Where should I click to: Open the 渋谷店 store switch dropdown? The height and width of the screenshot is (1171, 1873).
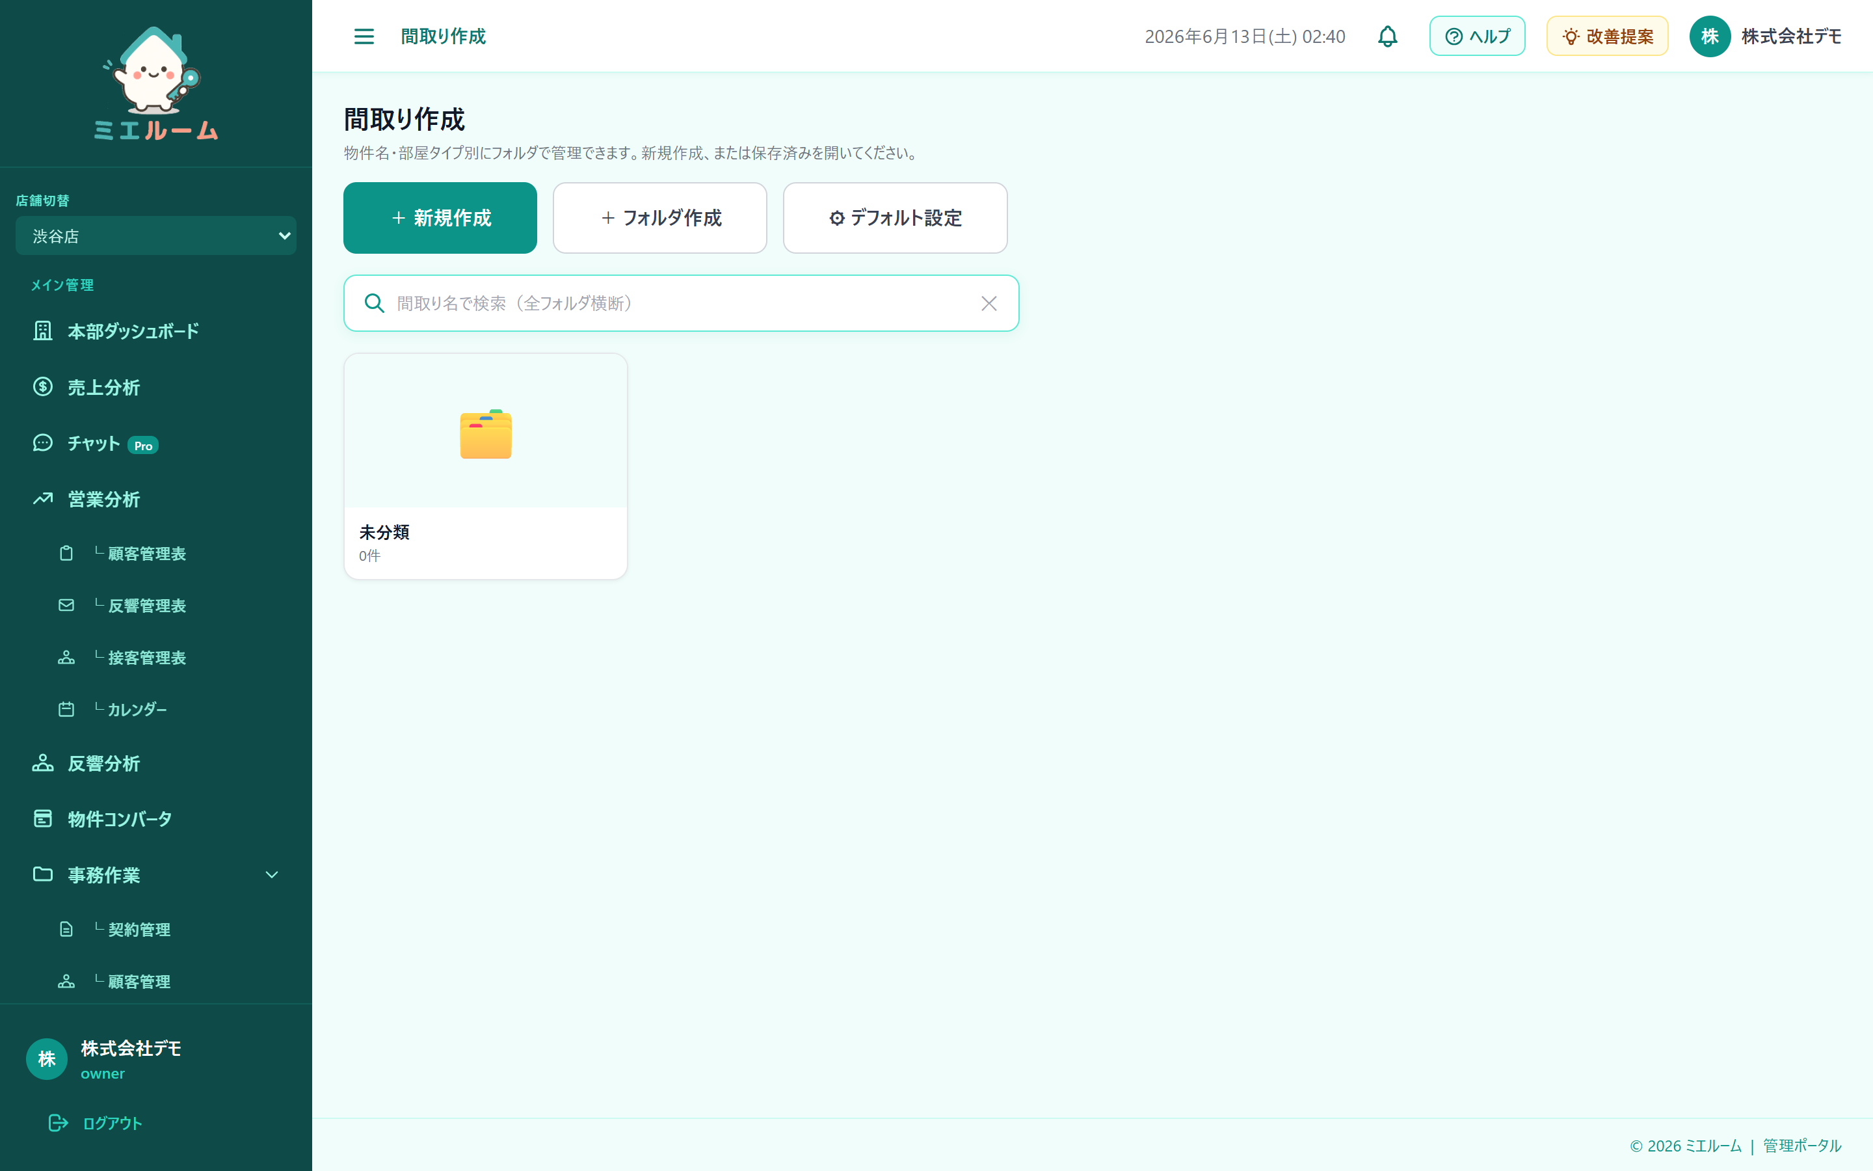155,236
